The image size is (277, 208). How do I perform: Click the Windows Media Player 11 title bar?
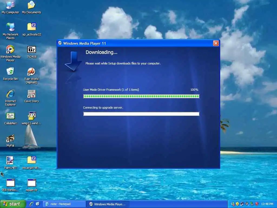click(138, 43)
